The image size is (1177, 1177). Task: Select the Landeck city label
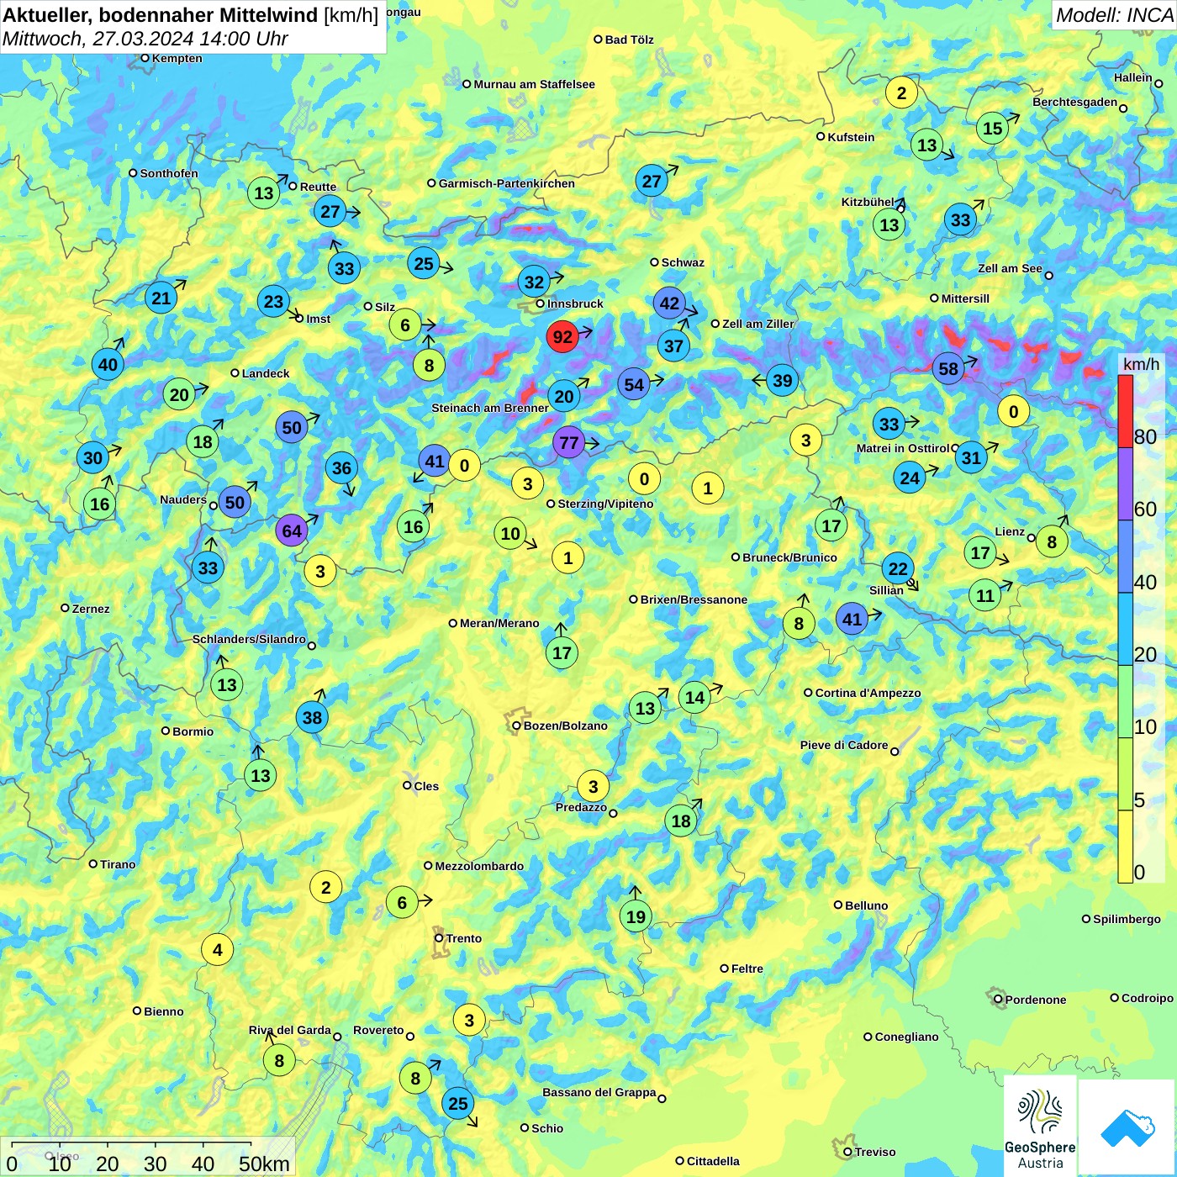(x=266, y=373)
